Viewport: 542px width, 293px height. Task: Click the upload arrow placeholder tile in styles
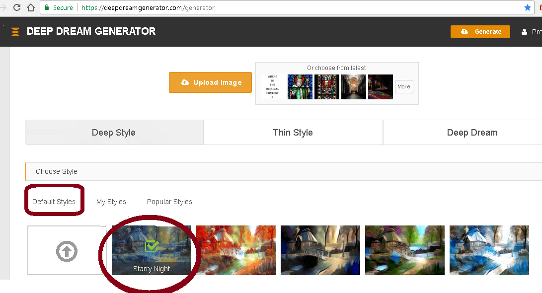tap(67, 250)
